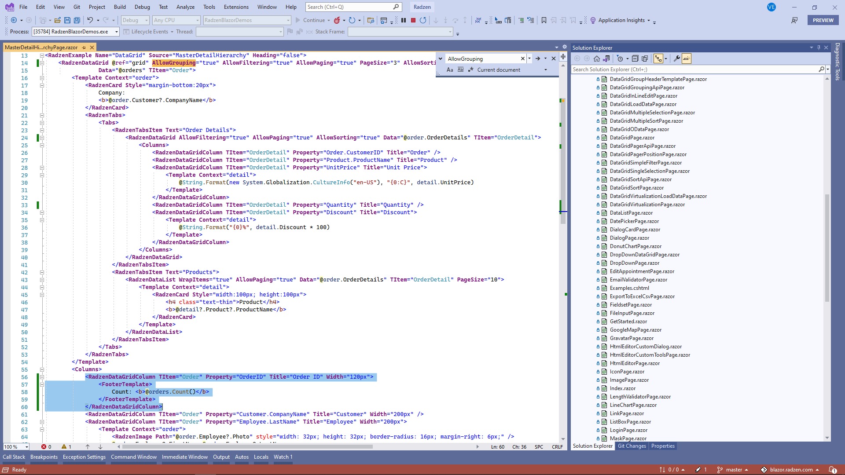The image size is (845, 475).
Task: Toggle Match Case in the search popup
Action: [x=450, y=69]
